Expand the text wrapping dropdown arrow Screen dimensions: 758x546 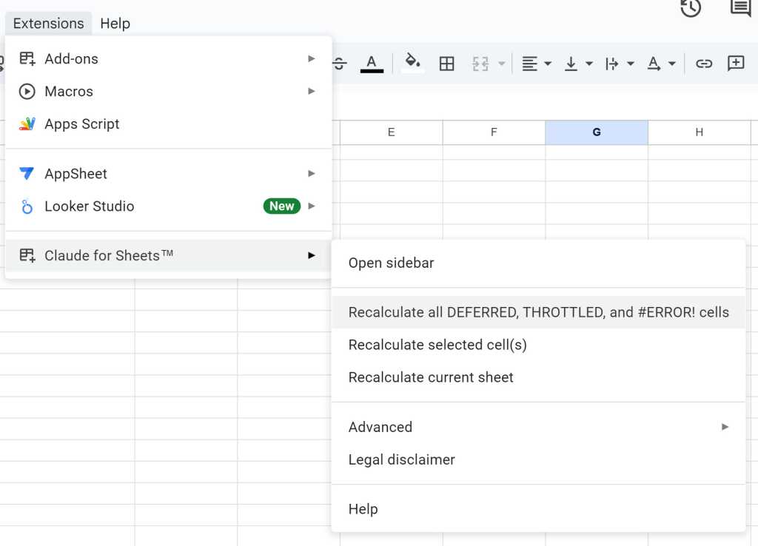point(631,64)
